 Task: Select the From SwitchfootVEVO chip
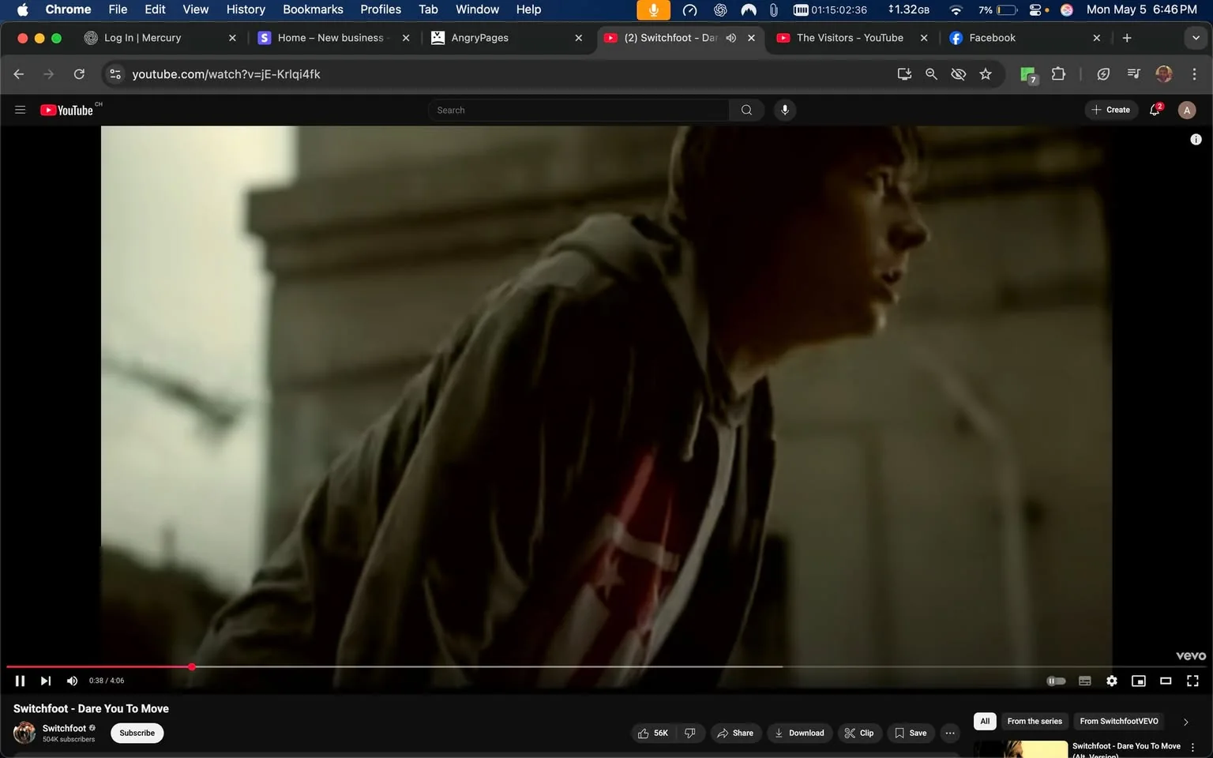coord(1119,721)
